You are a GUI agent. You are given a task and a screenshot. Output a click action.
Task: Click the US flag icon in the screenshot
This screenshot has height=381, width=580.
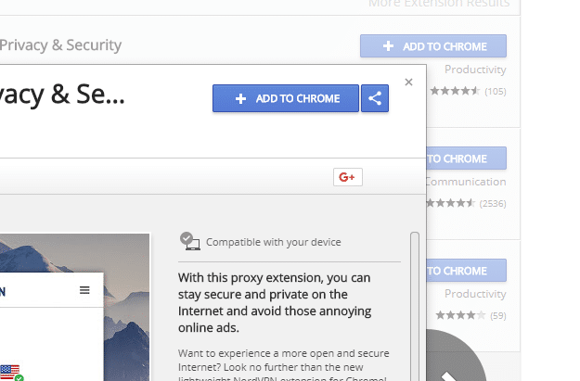pyautogui.click(x=10, y=371)
